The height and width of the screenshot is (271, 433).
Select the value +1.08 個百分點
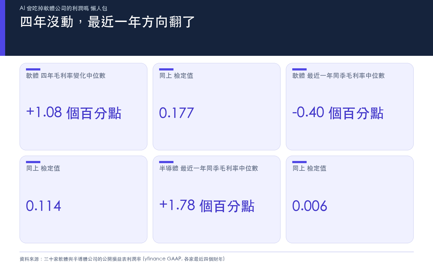tap(74, 113)
